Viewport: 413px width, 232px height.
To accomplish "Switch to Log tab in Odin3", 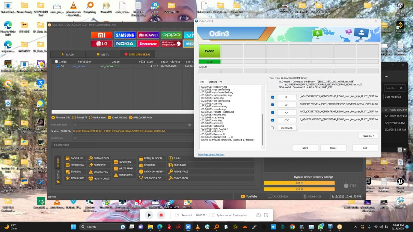I will 202,82.
